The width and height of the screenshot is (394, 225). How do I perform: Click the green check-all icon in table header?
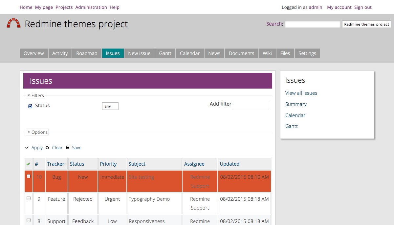coord(28,164)
